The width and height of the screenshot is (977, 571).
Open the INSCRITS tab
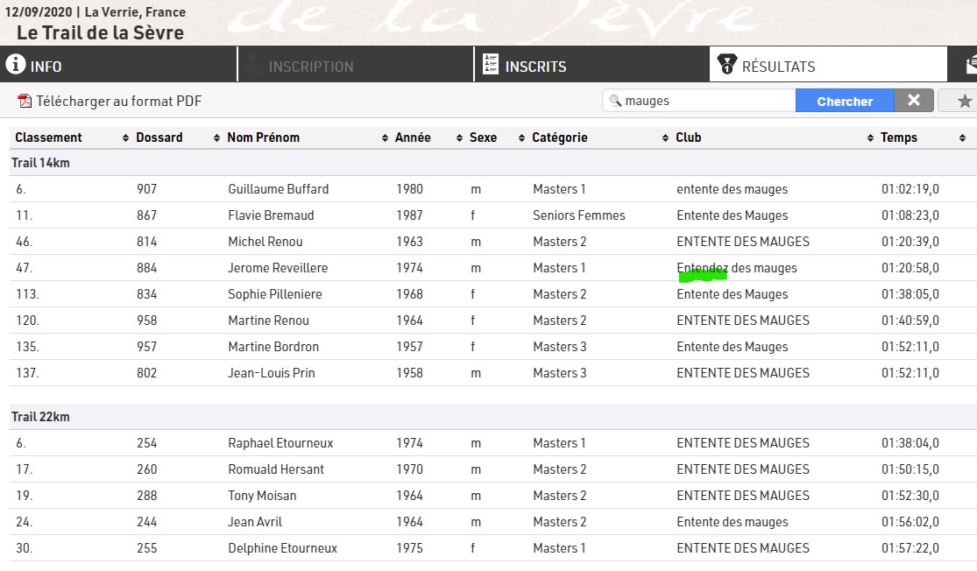tap(535, 67)
